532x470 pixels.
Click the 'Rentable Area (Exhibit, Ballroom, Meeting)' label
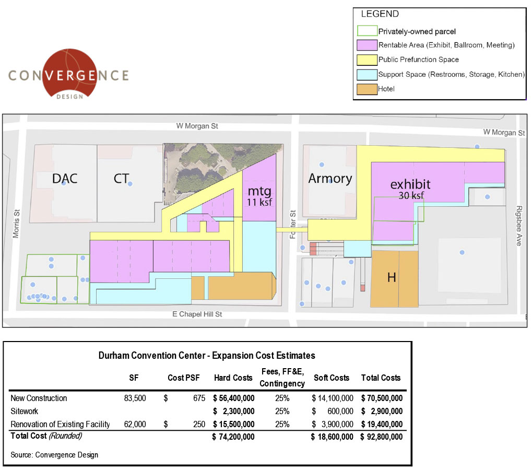446,45
